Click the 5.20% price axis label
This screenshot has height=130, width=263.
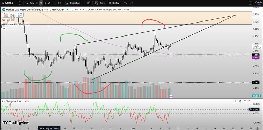pyautogui.click(x=256, y=14)
